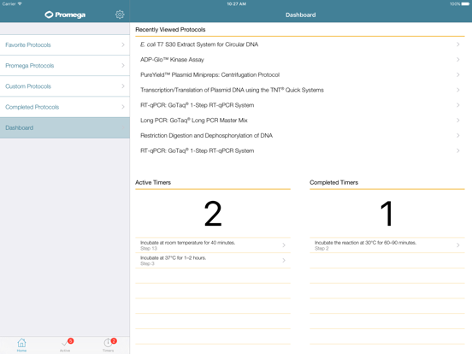472x354 pixels.
Task: Click chevron on 37°C 1–2 hours timer
Action: point(284,261)
